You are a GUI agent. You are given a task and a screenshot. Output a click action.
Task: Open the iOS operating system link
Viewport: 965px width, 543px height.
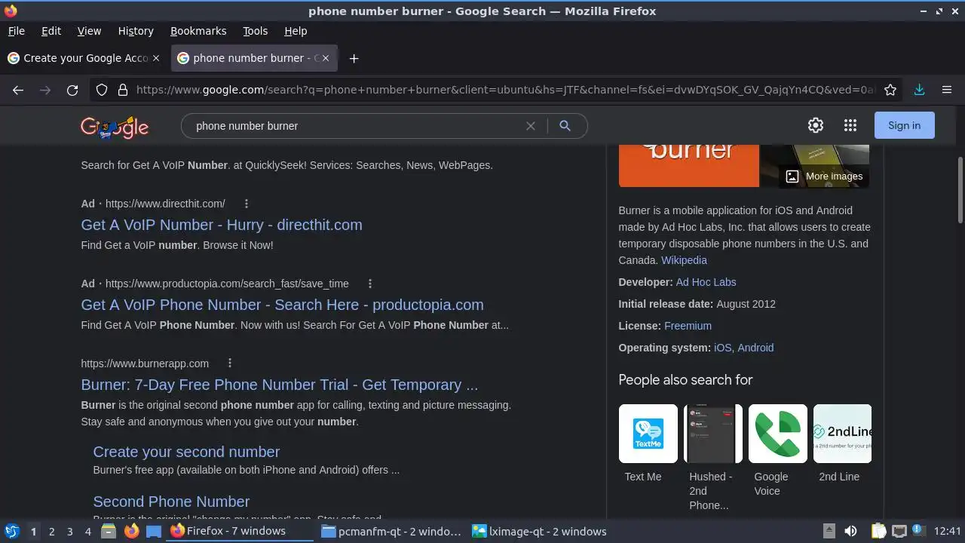[x=722, y=348]
